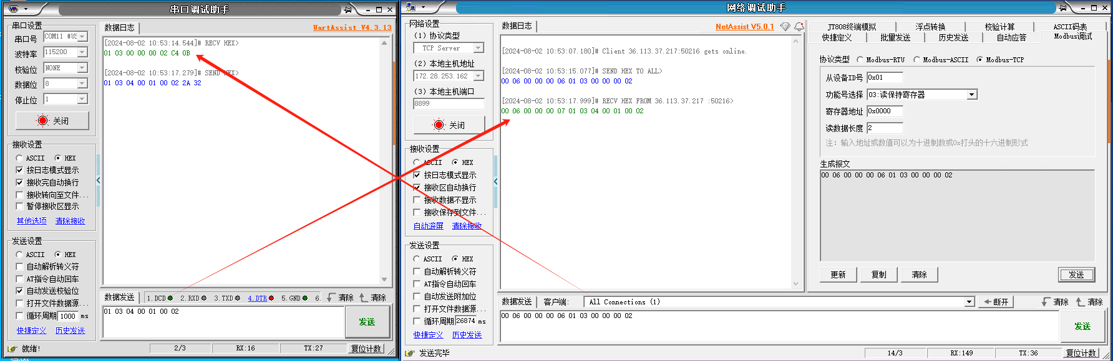This screenshot has height=361, width=1113.
Task: Switch to the batch send tab
Action: tap(895, 37)
